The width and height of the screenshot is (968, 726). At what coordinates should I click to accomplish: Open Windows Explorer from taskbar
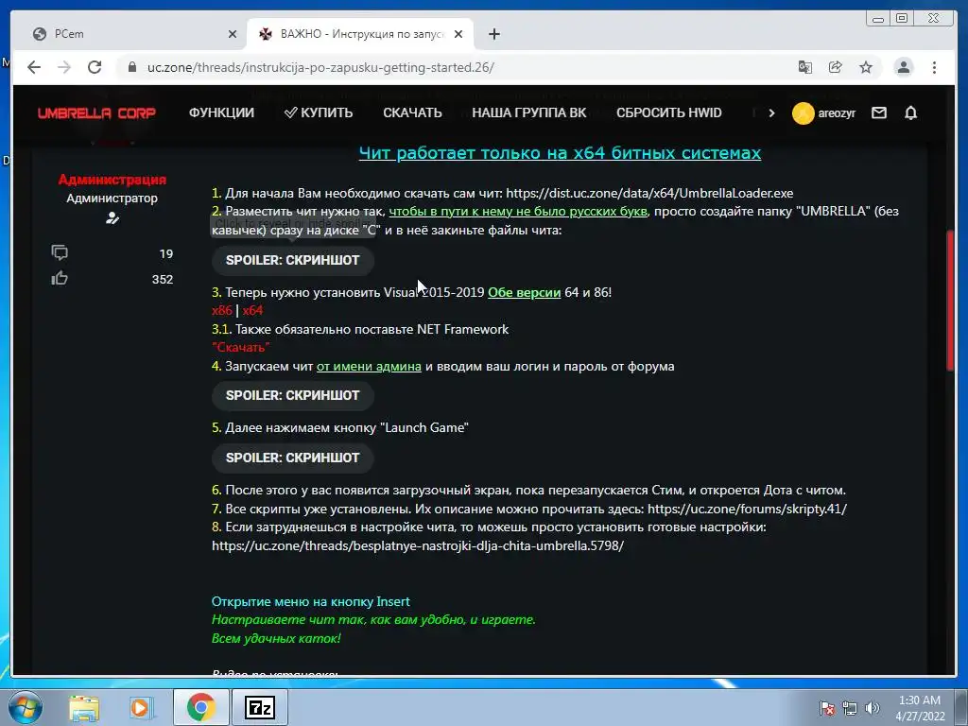coord(84,707)
